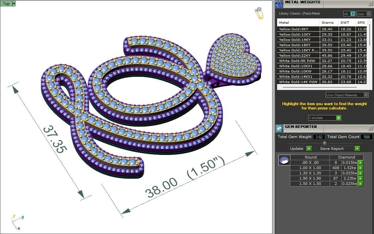Click the Save Report button
This screenshot has width=374, height=234.
[340, 148]
